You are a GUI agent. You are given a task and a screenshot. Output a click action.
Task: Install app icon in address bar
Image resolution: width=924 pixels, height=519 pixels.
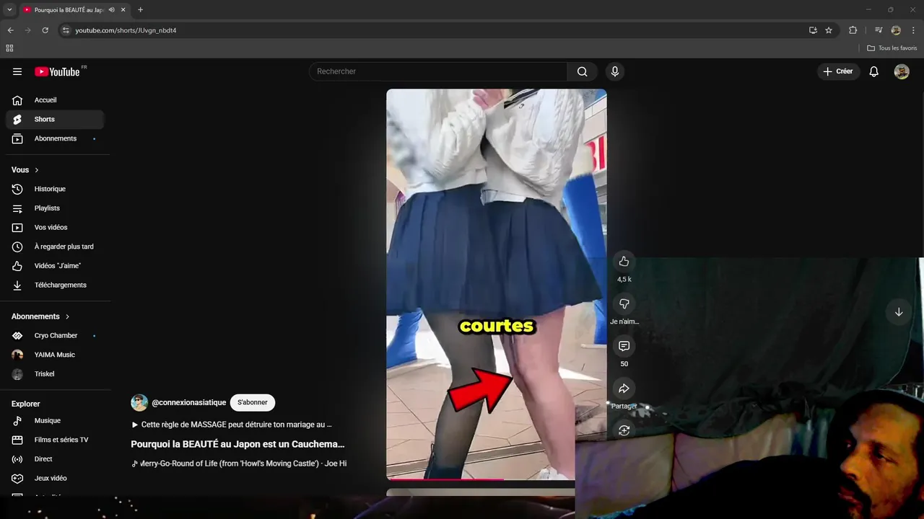tap(813, 30)
